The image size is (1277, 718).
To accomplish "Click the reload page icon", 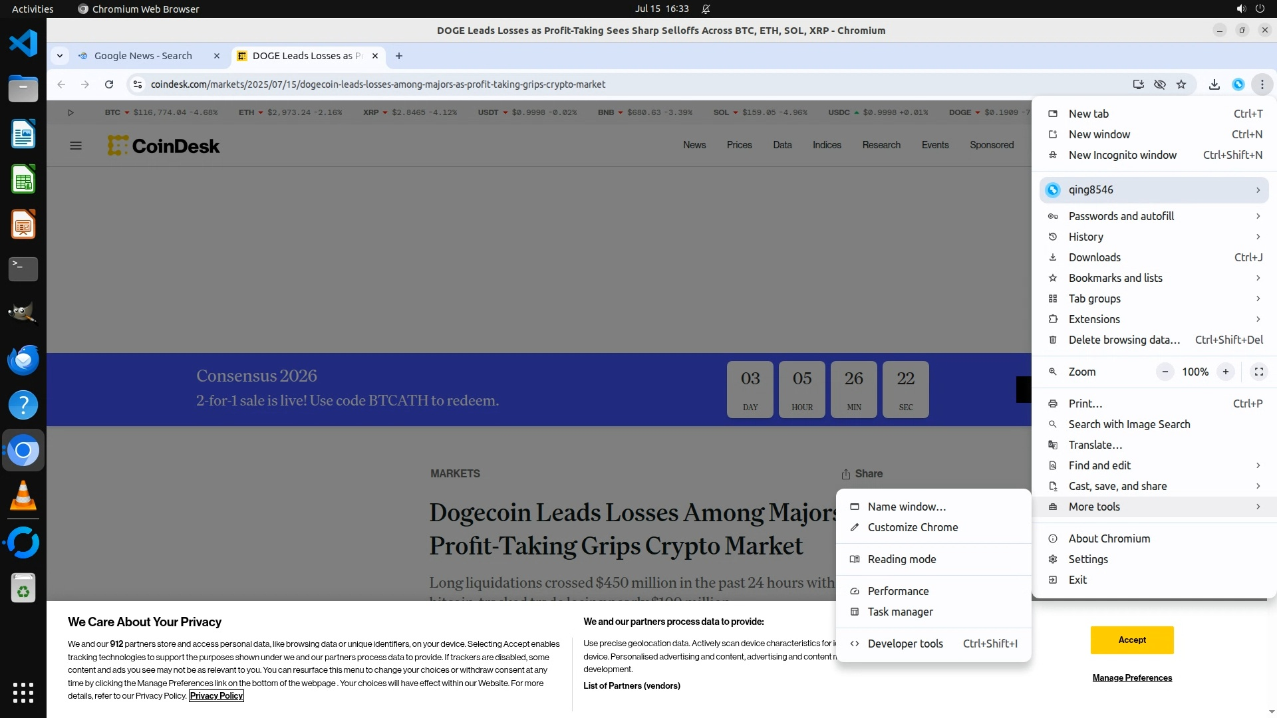I will (x=109, y=84).
